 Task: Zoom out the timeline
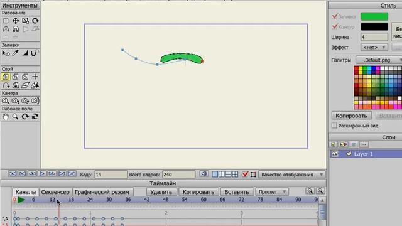[x=310, y=191]
